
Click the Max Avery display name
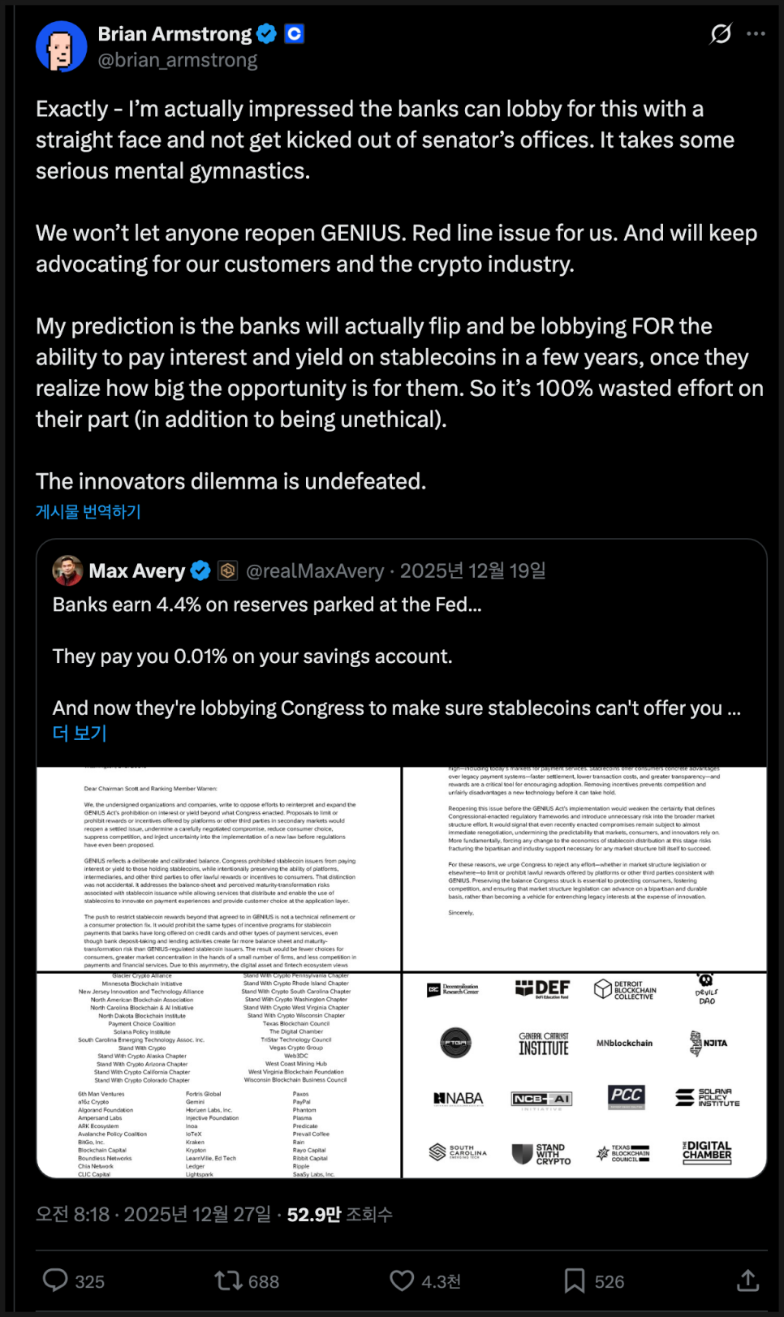point(137,570)
